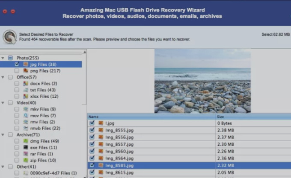This screenshot has height=178, width=291.
Task: Click the rar Files type icon
Action: click(x=26, y=154)
